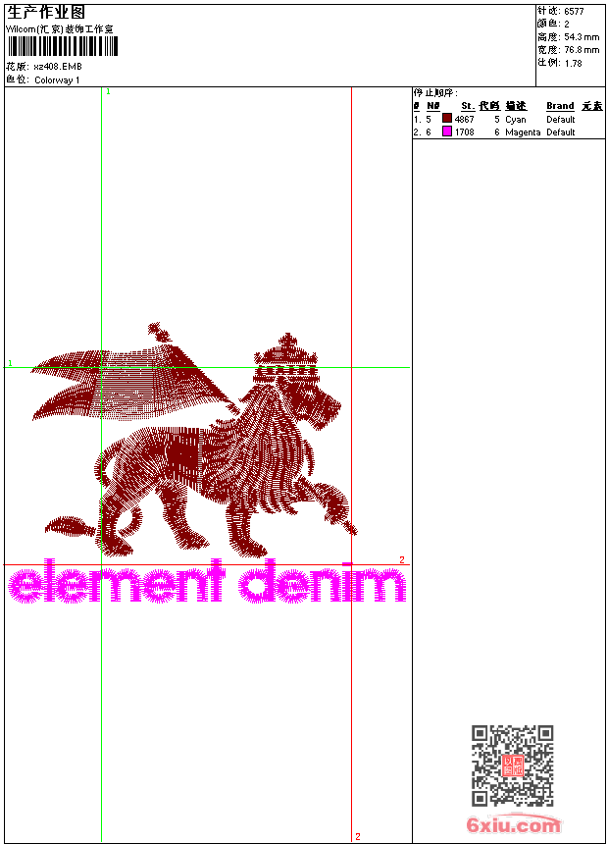Click stitch count 4867 in row 1
The height and width of the screenshot is (844, 608).
(x=465, y=120)
